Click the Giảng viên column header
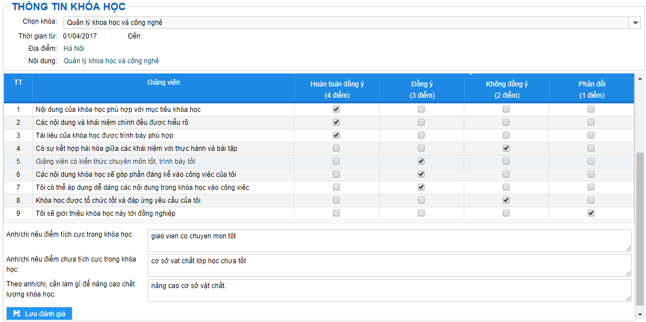This screenshot has height=322, width=646. 164,82
